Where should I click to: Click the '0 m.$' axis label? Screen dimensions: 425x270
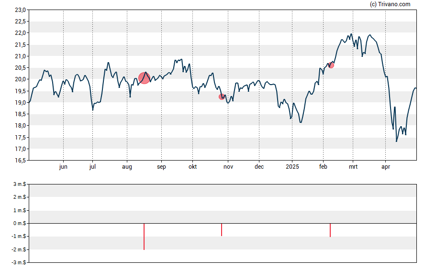point(20,223)
